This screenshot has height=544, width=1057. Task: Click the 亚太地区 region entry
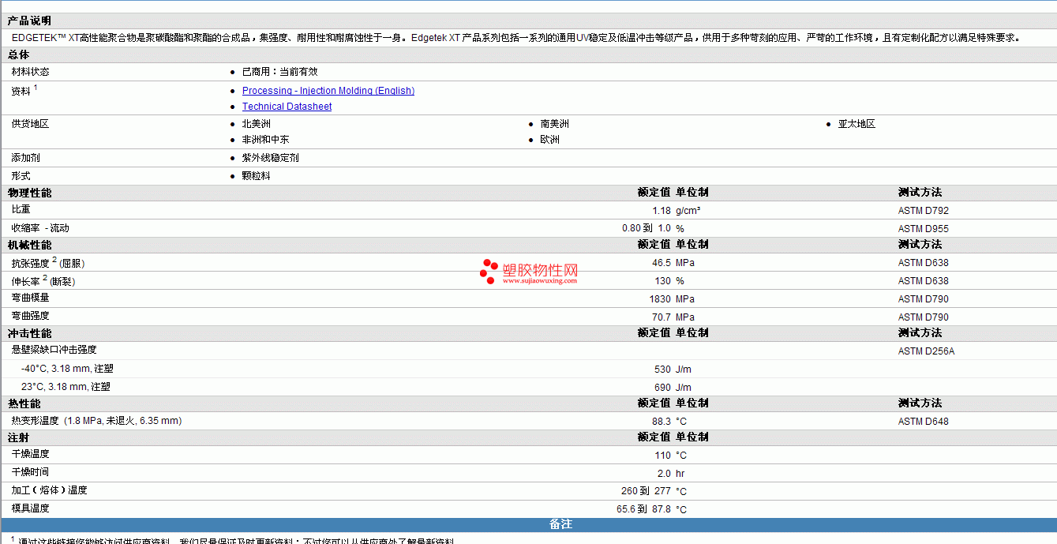click(856, 124)
